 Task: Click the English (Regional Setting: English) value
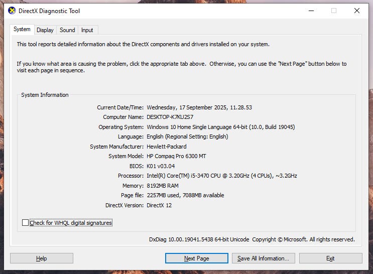[x=187, y=136]
